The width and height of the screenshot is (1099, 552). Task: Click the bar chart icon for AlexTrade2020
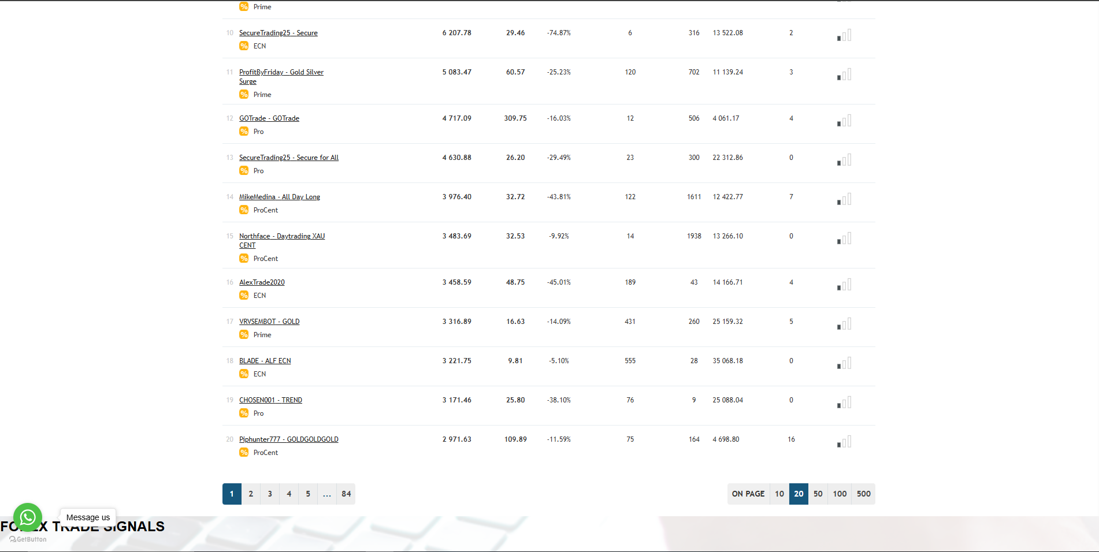click(x=844, y=285)
